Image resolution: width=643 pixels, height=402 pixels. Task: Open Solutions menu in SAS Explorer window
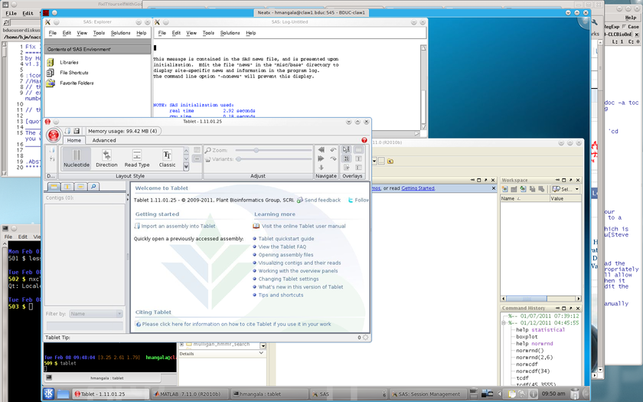(x=121, y=33)
